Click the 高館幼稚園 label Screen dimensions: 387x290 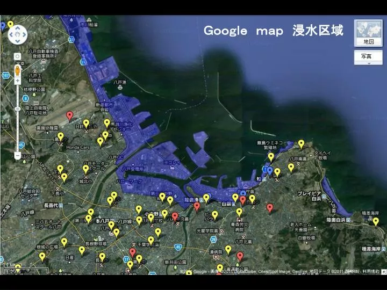click(47, 128)
